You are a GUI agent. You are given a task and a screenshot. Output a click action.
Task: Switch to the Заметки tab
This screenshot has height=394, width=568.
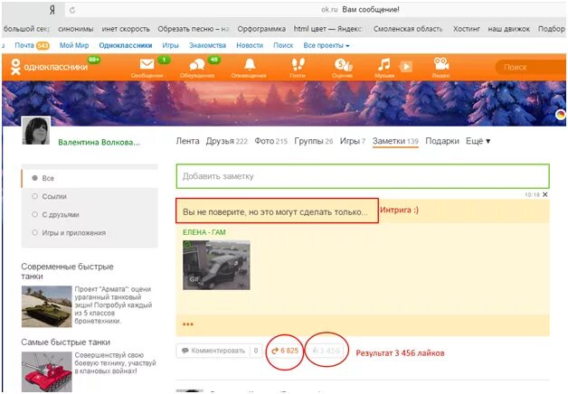(x=395, y=141)
